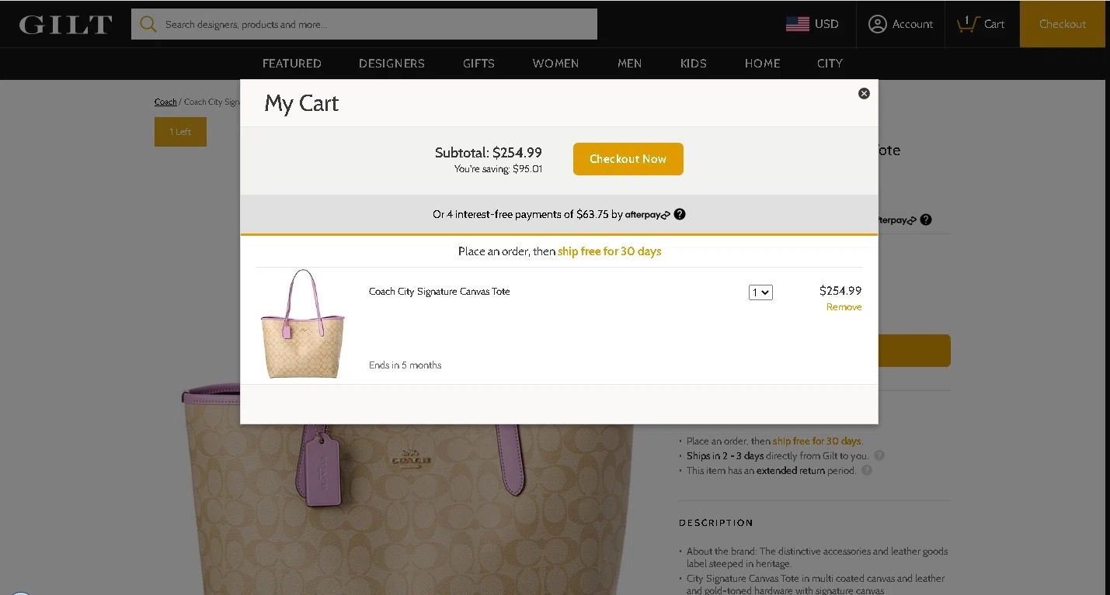Click Checkout Now button
1110x595 pixels.
tap(628, 159)
